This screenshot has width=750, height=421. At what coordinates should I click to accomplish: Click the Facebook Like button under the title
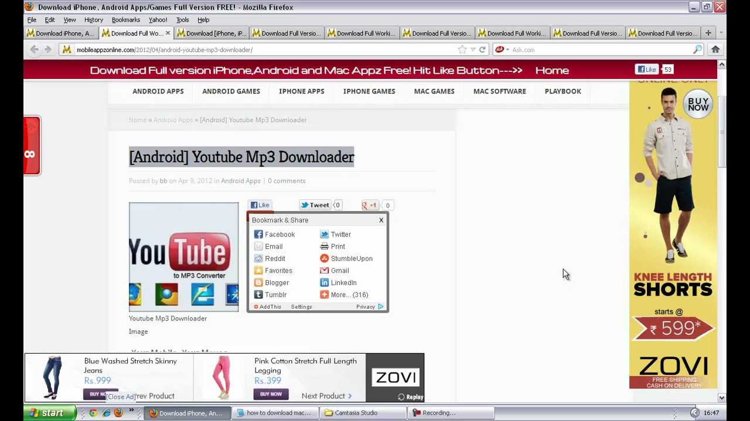point(260,205)
